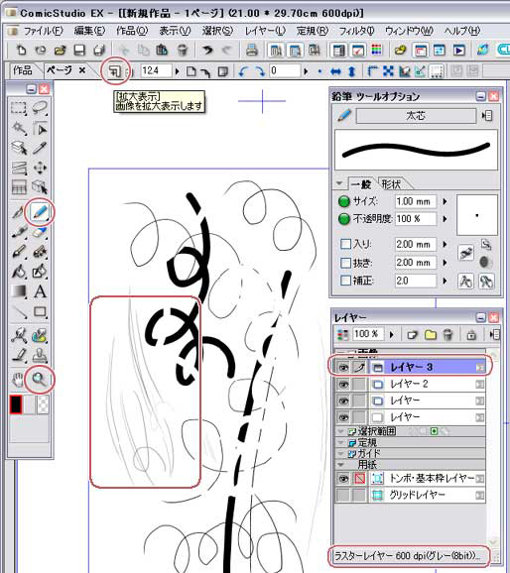Image resolution: width=510 pixels, height=573 pixels.
Task: Select the Magic Wand tool
Action: [19, 128]
